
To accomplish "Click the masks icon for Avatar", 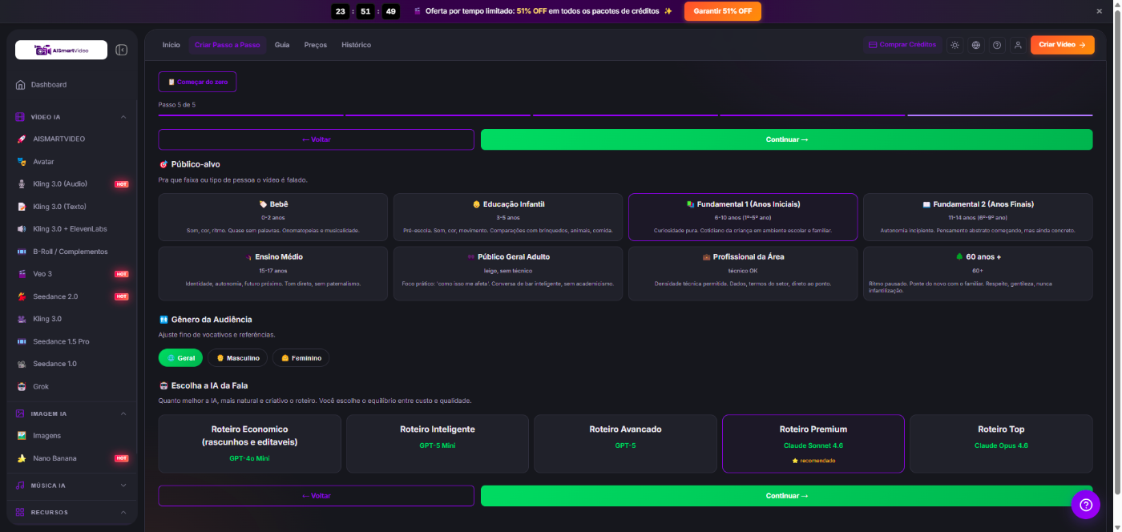I will [22, 162].
